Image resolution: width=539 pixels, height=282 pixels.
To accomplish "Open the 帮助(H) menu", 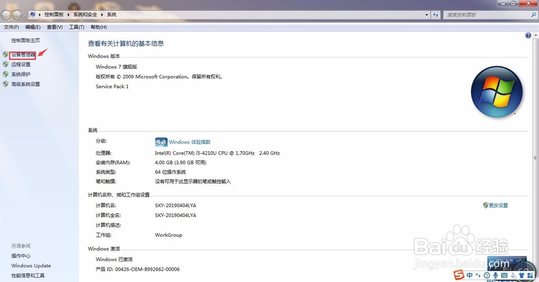I will [99, 27].
